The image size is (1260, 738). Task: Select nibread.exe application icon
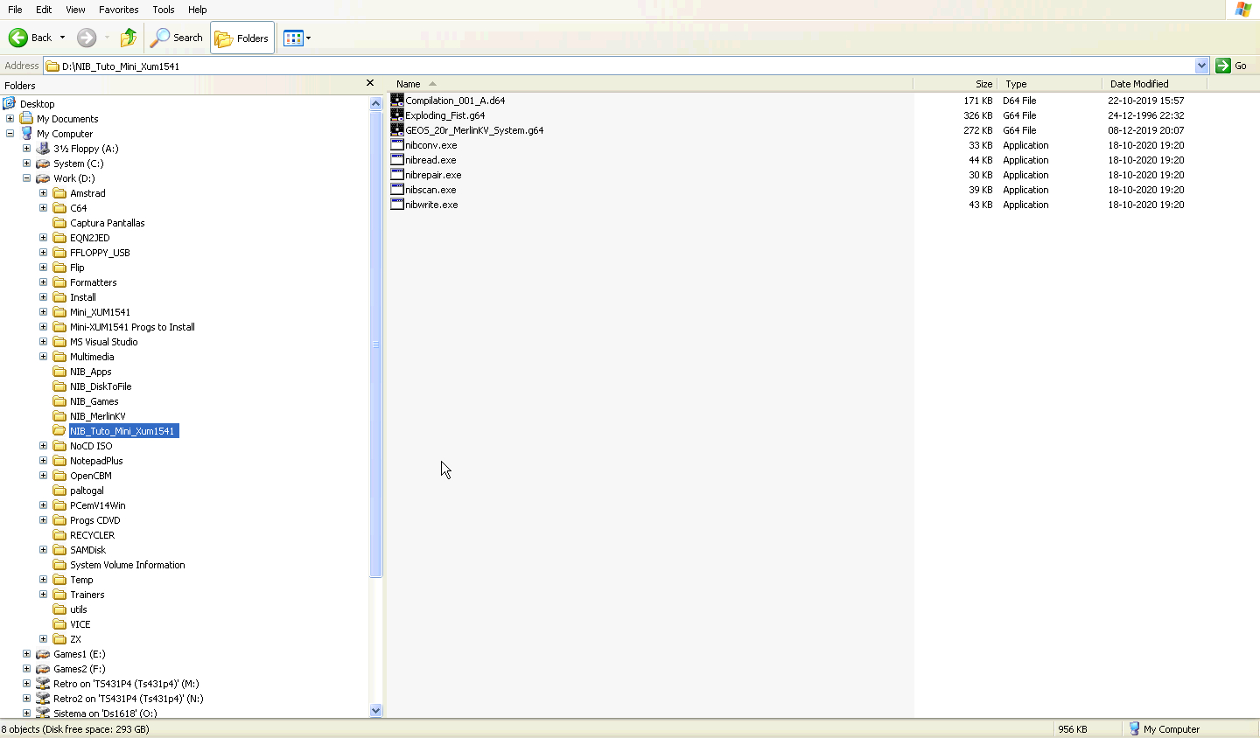(x=397, y=159)
